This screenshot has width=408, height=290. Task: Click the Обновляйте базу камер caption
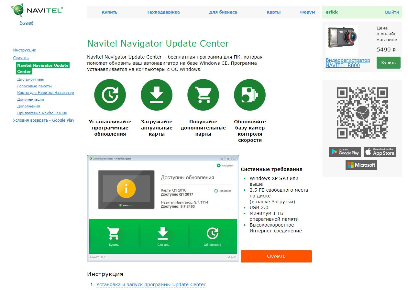pos(250,131)
